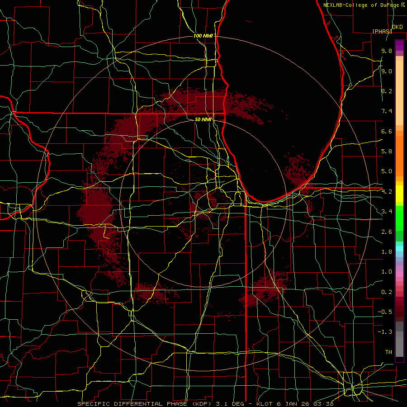Click the [PHAS] label above the color bar

pyautogui.click(x=382, y=31)
